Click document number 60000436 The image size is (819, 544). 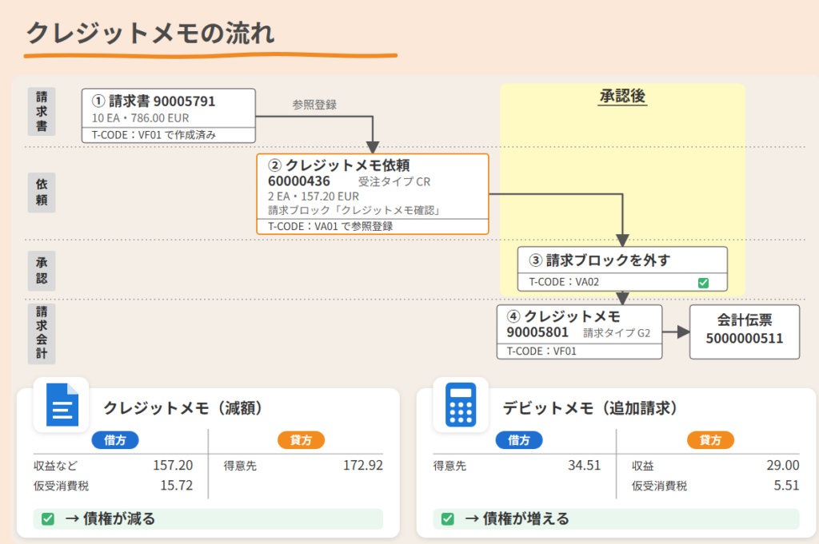[x=299, y=181]
